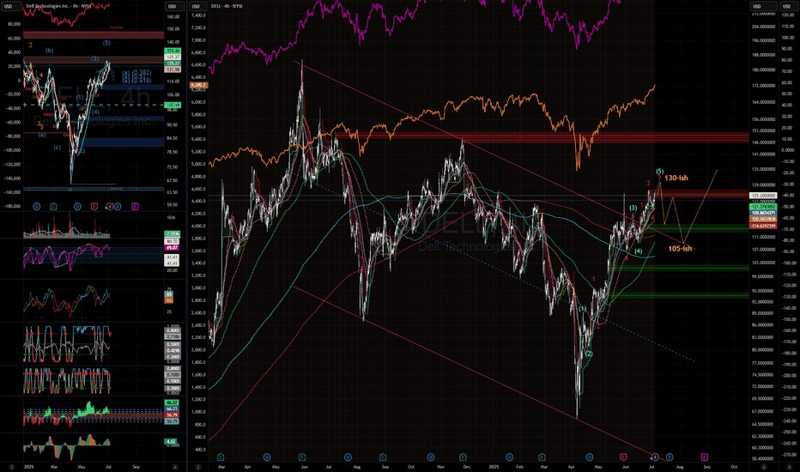
Task: Open the inner USD selector on the DELL chart's right side
Action: tap(763, 6)
